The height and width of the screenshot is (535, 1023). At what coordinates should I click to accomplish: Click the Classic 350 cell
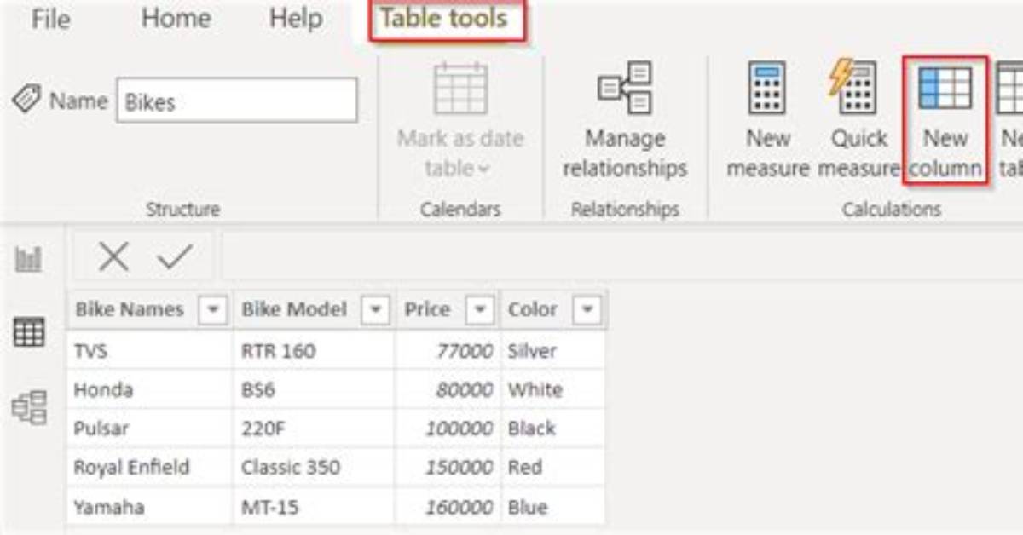(315, 468)
